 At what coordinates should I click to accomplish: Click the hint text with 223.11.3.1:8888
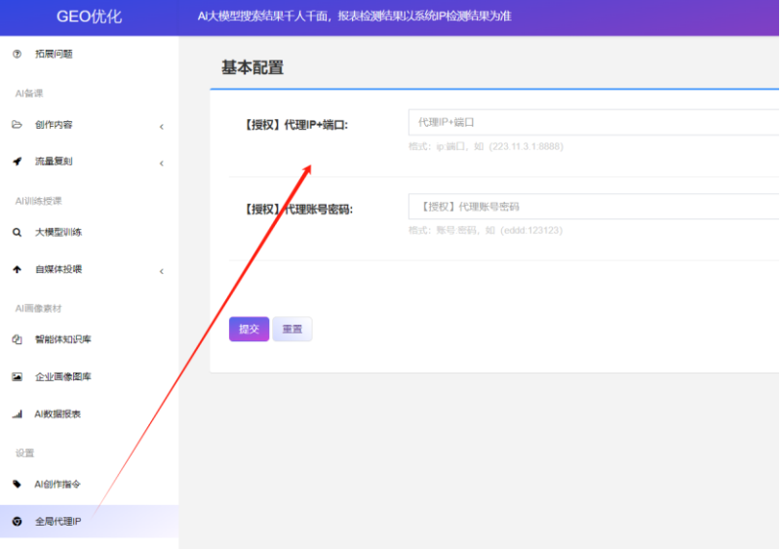486,146
